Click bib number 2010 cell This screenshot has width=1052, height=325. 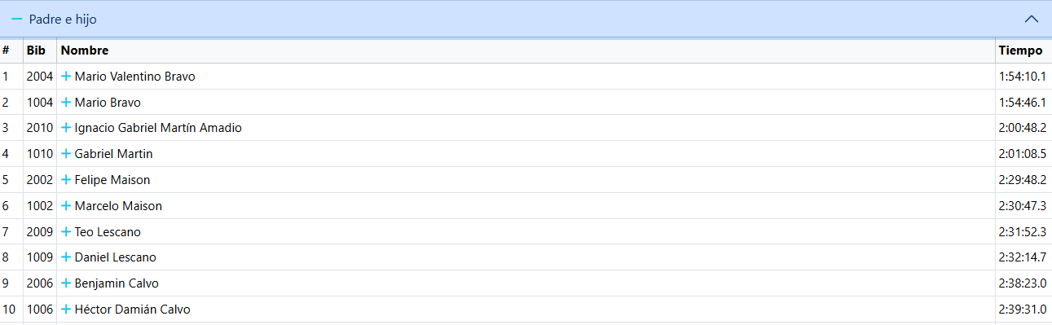point(39,128)
